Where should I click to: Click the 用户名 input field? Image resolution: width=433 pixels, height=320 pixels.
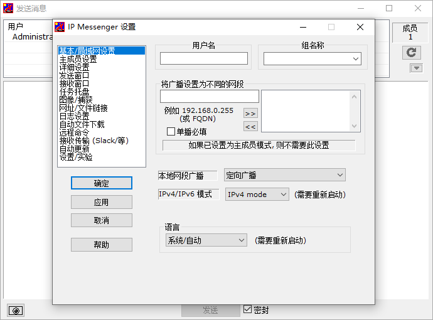pyautogui.click(x=204, y=58)
